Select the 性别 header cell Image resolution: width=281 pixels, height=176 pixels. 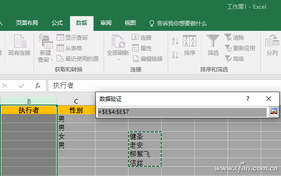click(x=76, y=110)
